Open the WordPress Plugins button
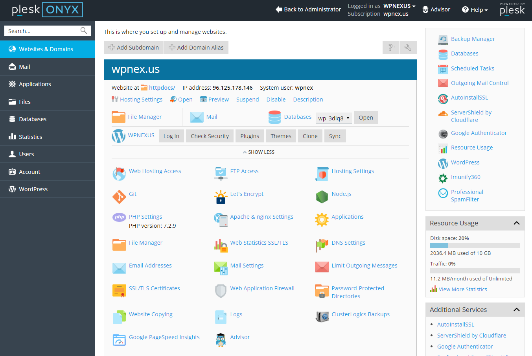This screenshot has width=532, height=356. coord(250,136)
